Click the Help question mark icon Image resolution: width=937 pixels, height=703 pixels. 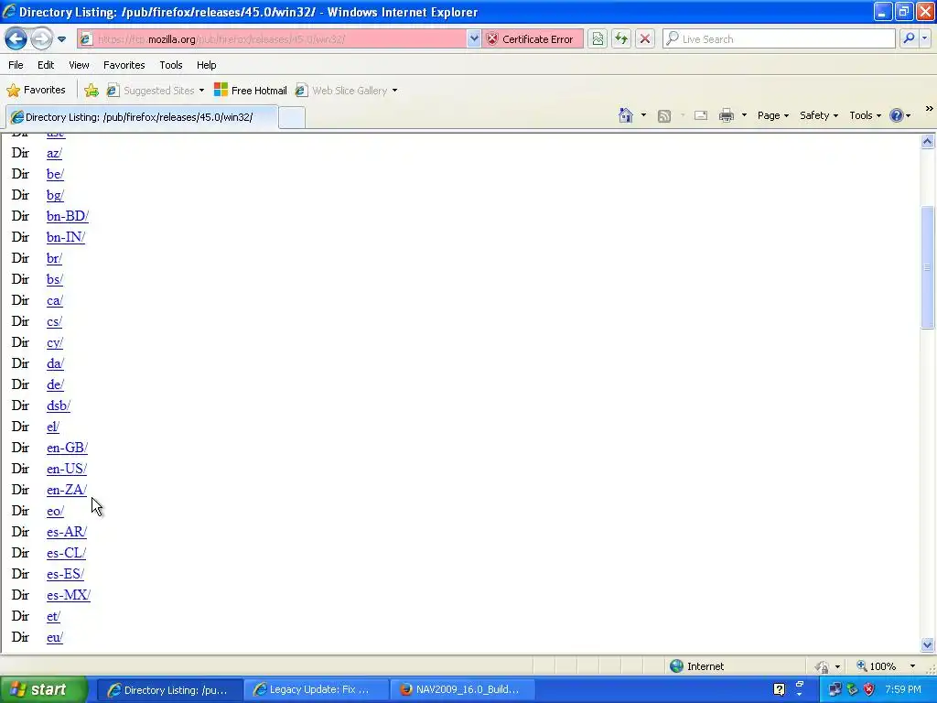(897, 115)
